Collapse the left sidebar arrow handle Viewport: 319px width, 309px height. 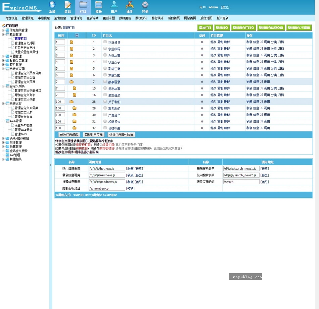50,165
